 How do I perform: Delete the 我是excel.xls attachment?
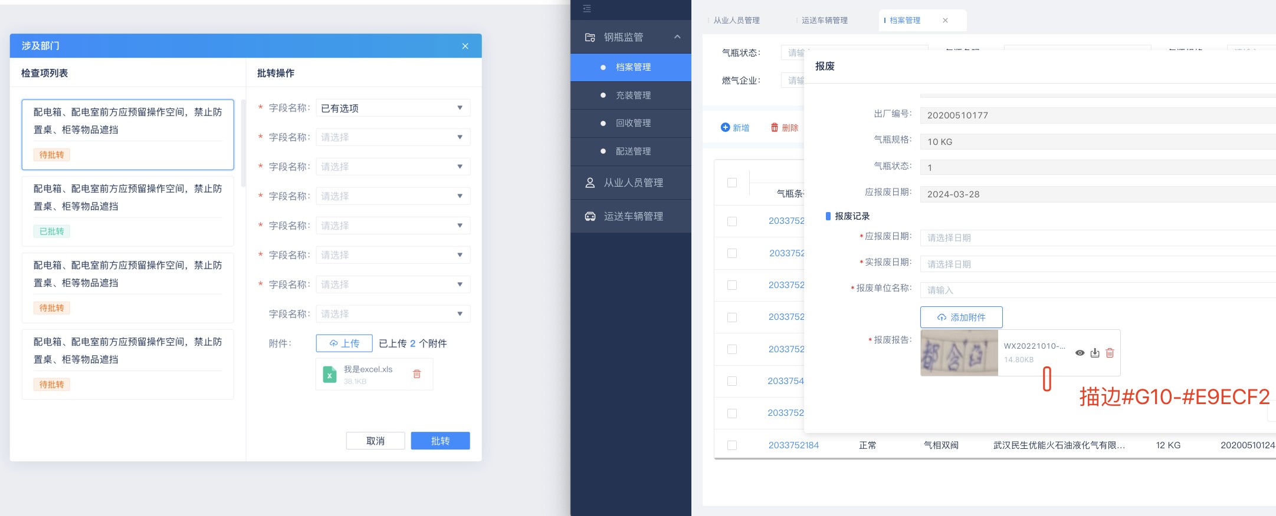tap(416, 374)
